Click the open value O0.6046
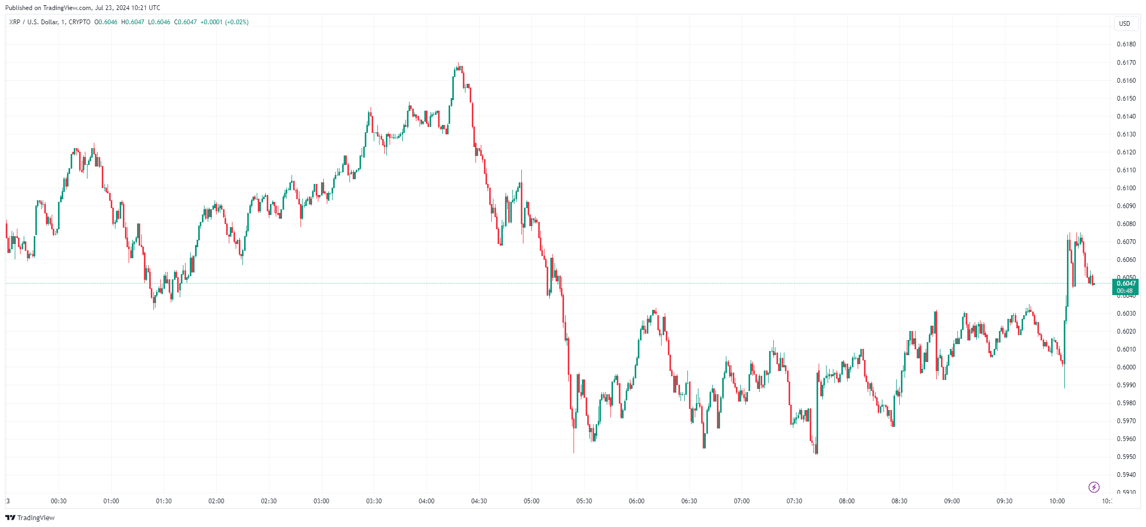 coord(106,22)
